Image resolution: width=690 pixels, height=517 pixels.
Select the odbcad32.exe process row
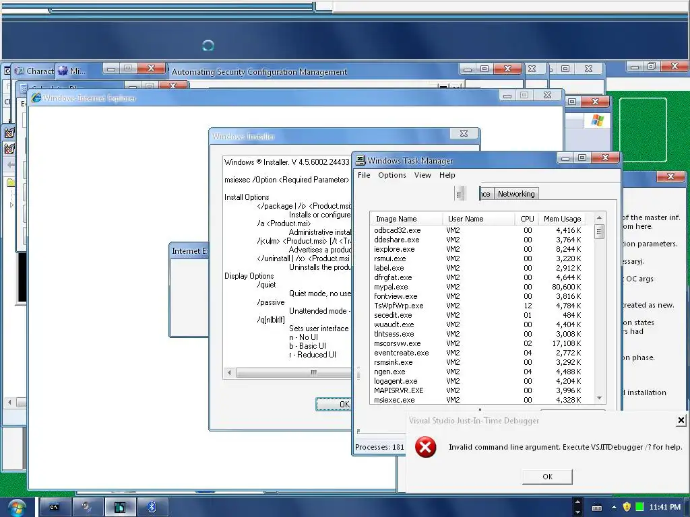click(482, 230)
